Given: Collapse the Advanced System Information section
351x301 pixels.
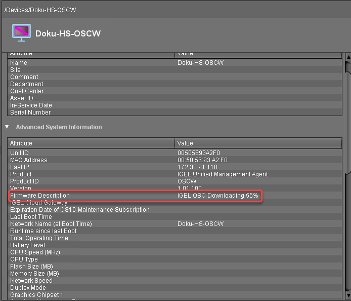Looking at the screenshot, I should click(x=7, y=127).
